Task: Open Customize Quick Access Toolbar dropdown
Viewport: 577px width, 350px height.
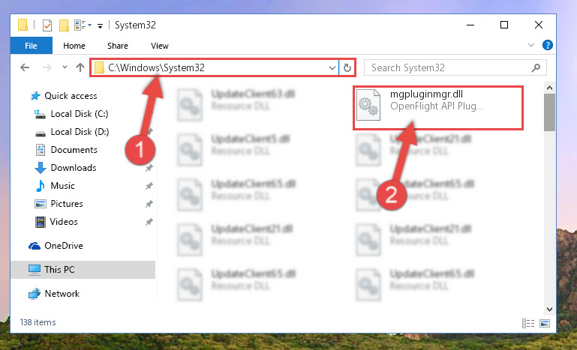Action: (x=100, y=25)
